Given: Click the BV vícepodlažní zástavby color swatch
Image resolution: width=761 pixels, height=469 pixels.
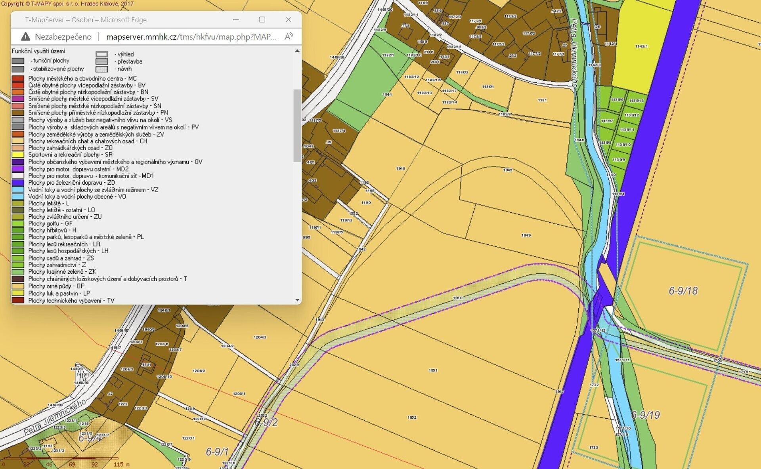Looking at the screenshot, I should (18, 85).
